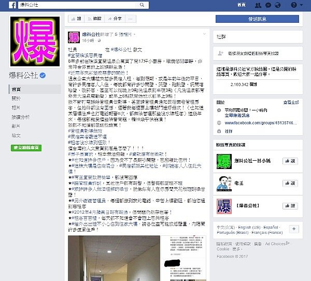Screen dimensions: 311x281
Task: Like the 老王 page
Action: 290,183
